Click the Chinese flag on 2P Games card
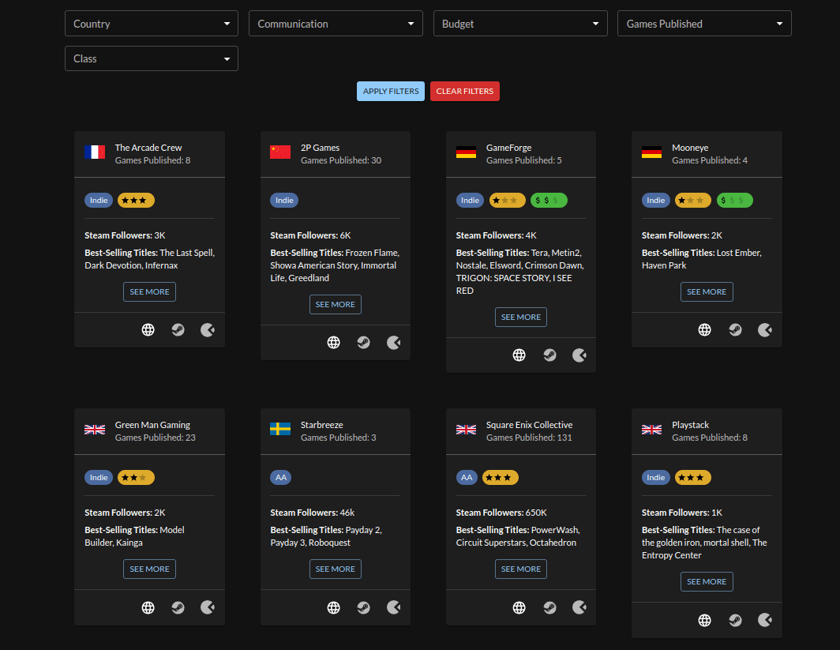The image size is (840, 650). pos(280,152)
